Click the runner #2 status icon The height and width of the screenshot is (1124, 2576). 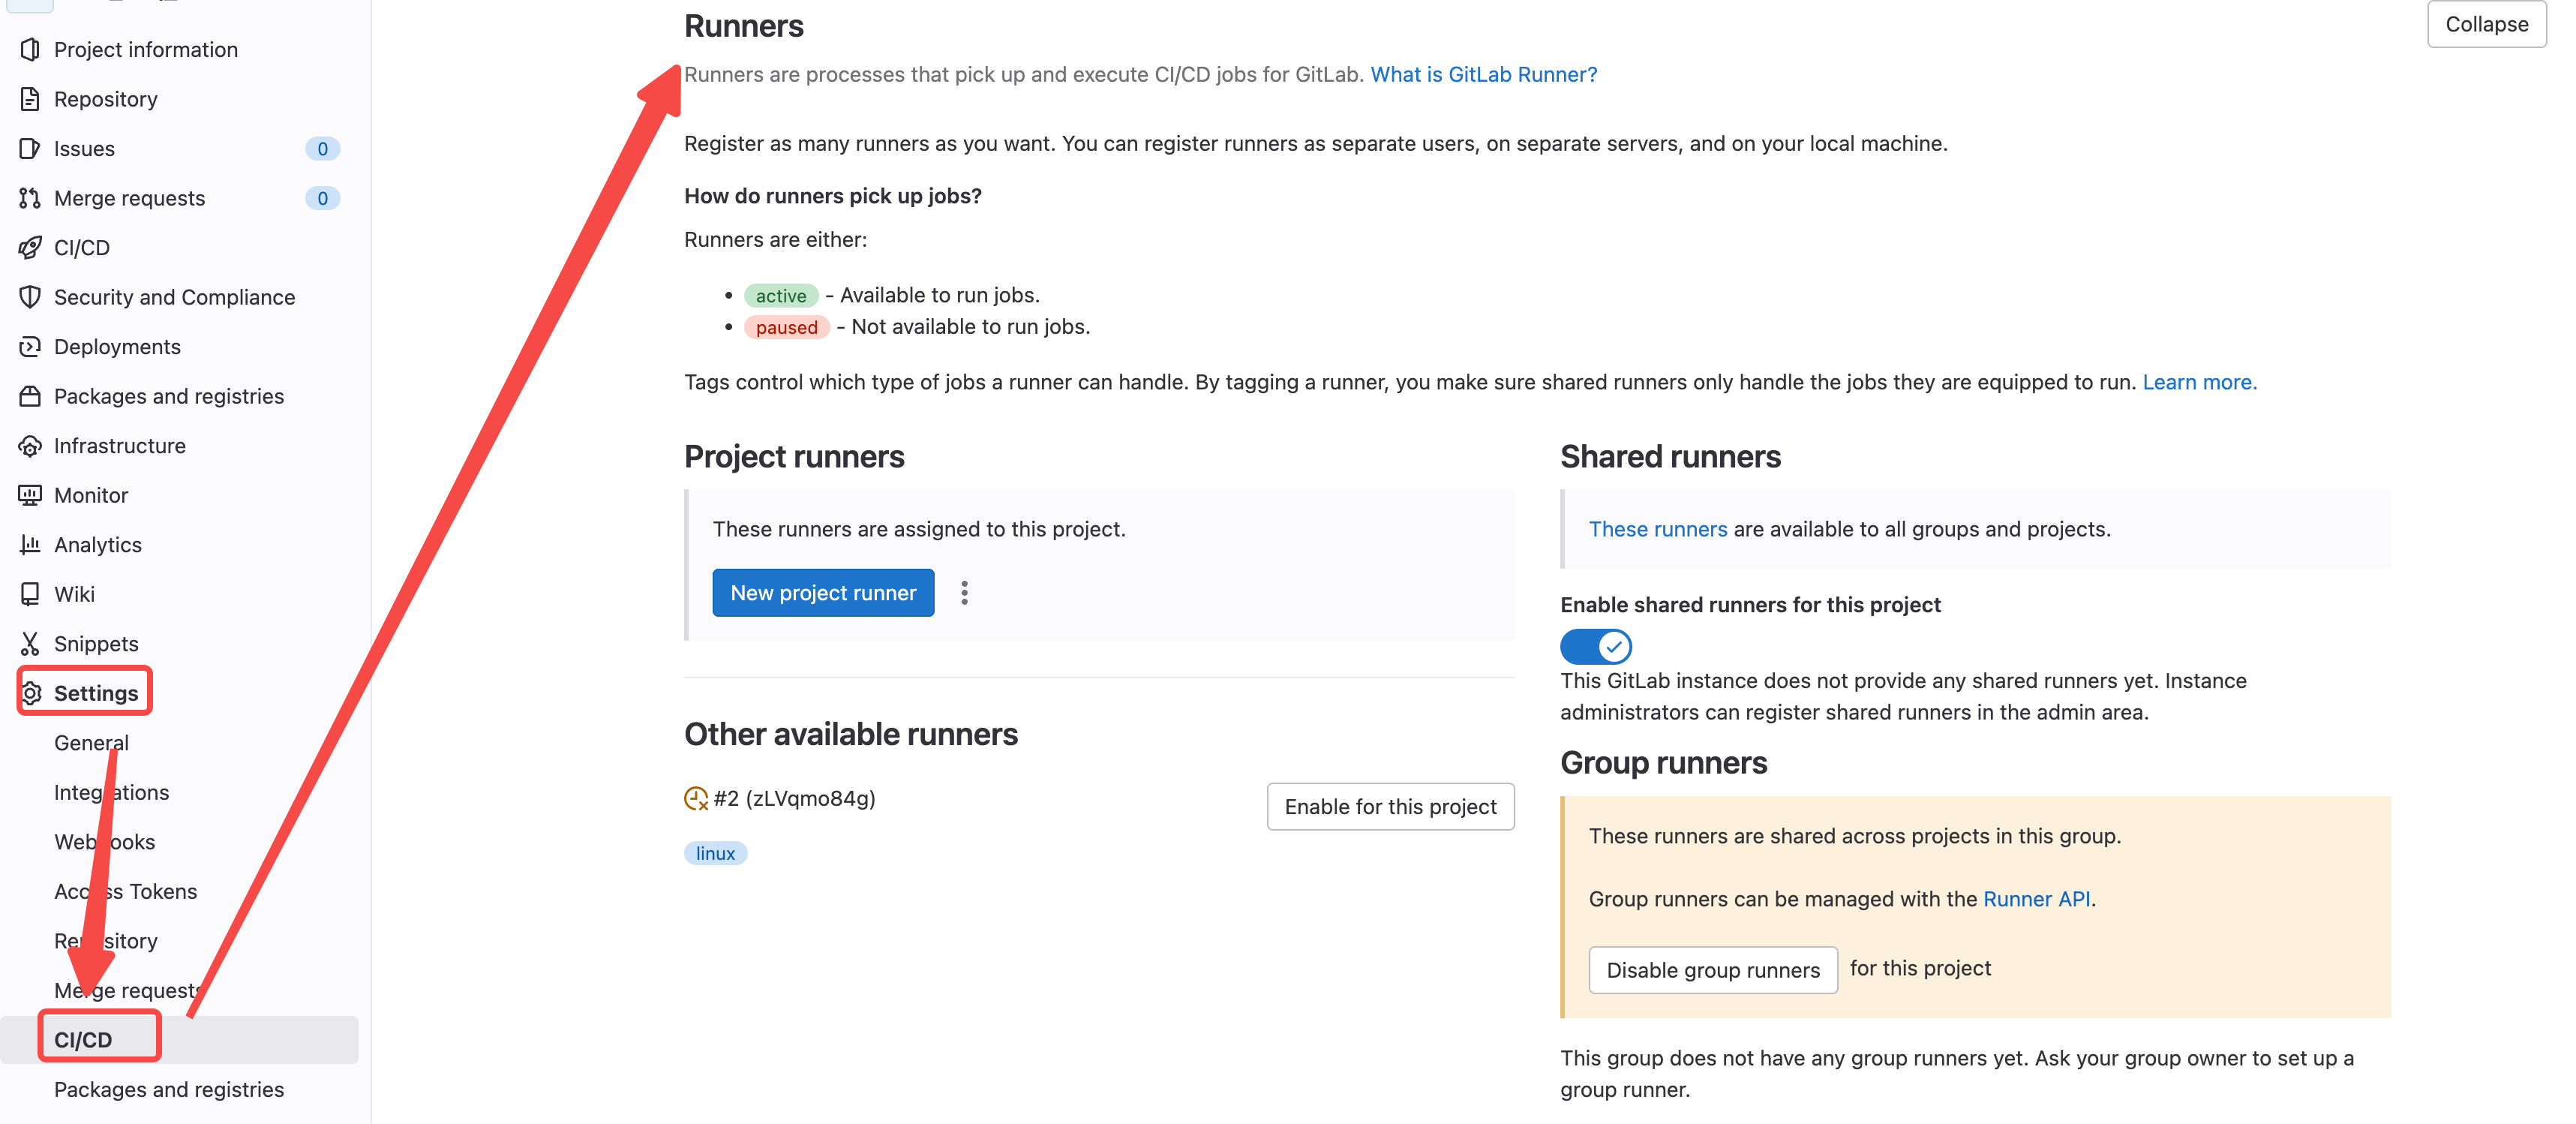[696, 798]
